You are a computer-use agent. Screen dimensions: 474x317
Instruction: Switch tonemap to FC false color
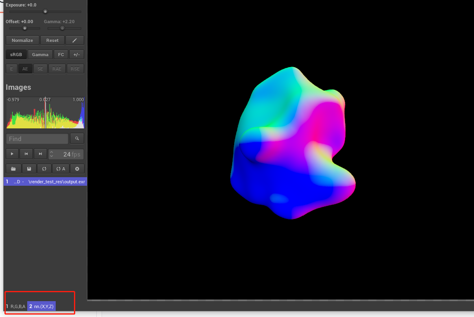tap(61, 54)
